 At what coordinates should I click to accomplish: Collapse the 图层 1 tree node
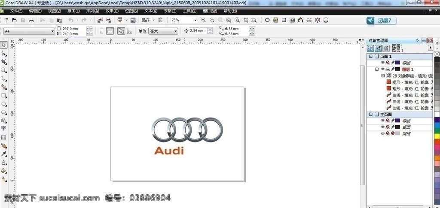[x=377, y=69]
